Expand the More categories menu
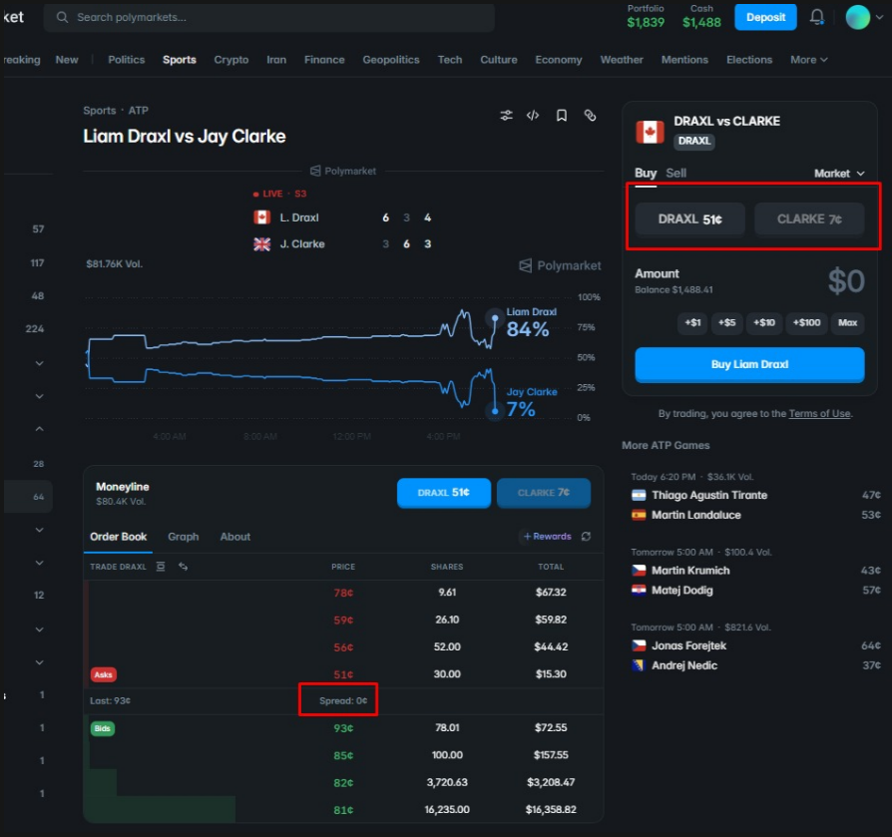This screenshot has width=892, height=837. [808, 60]
